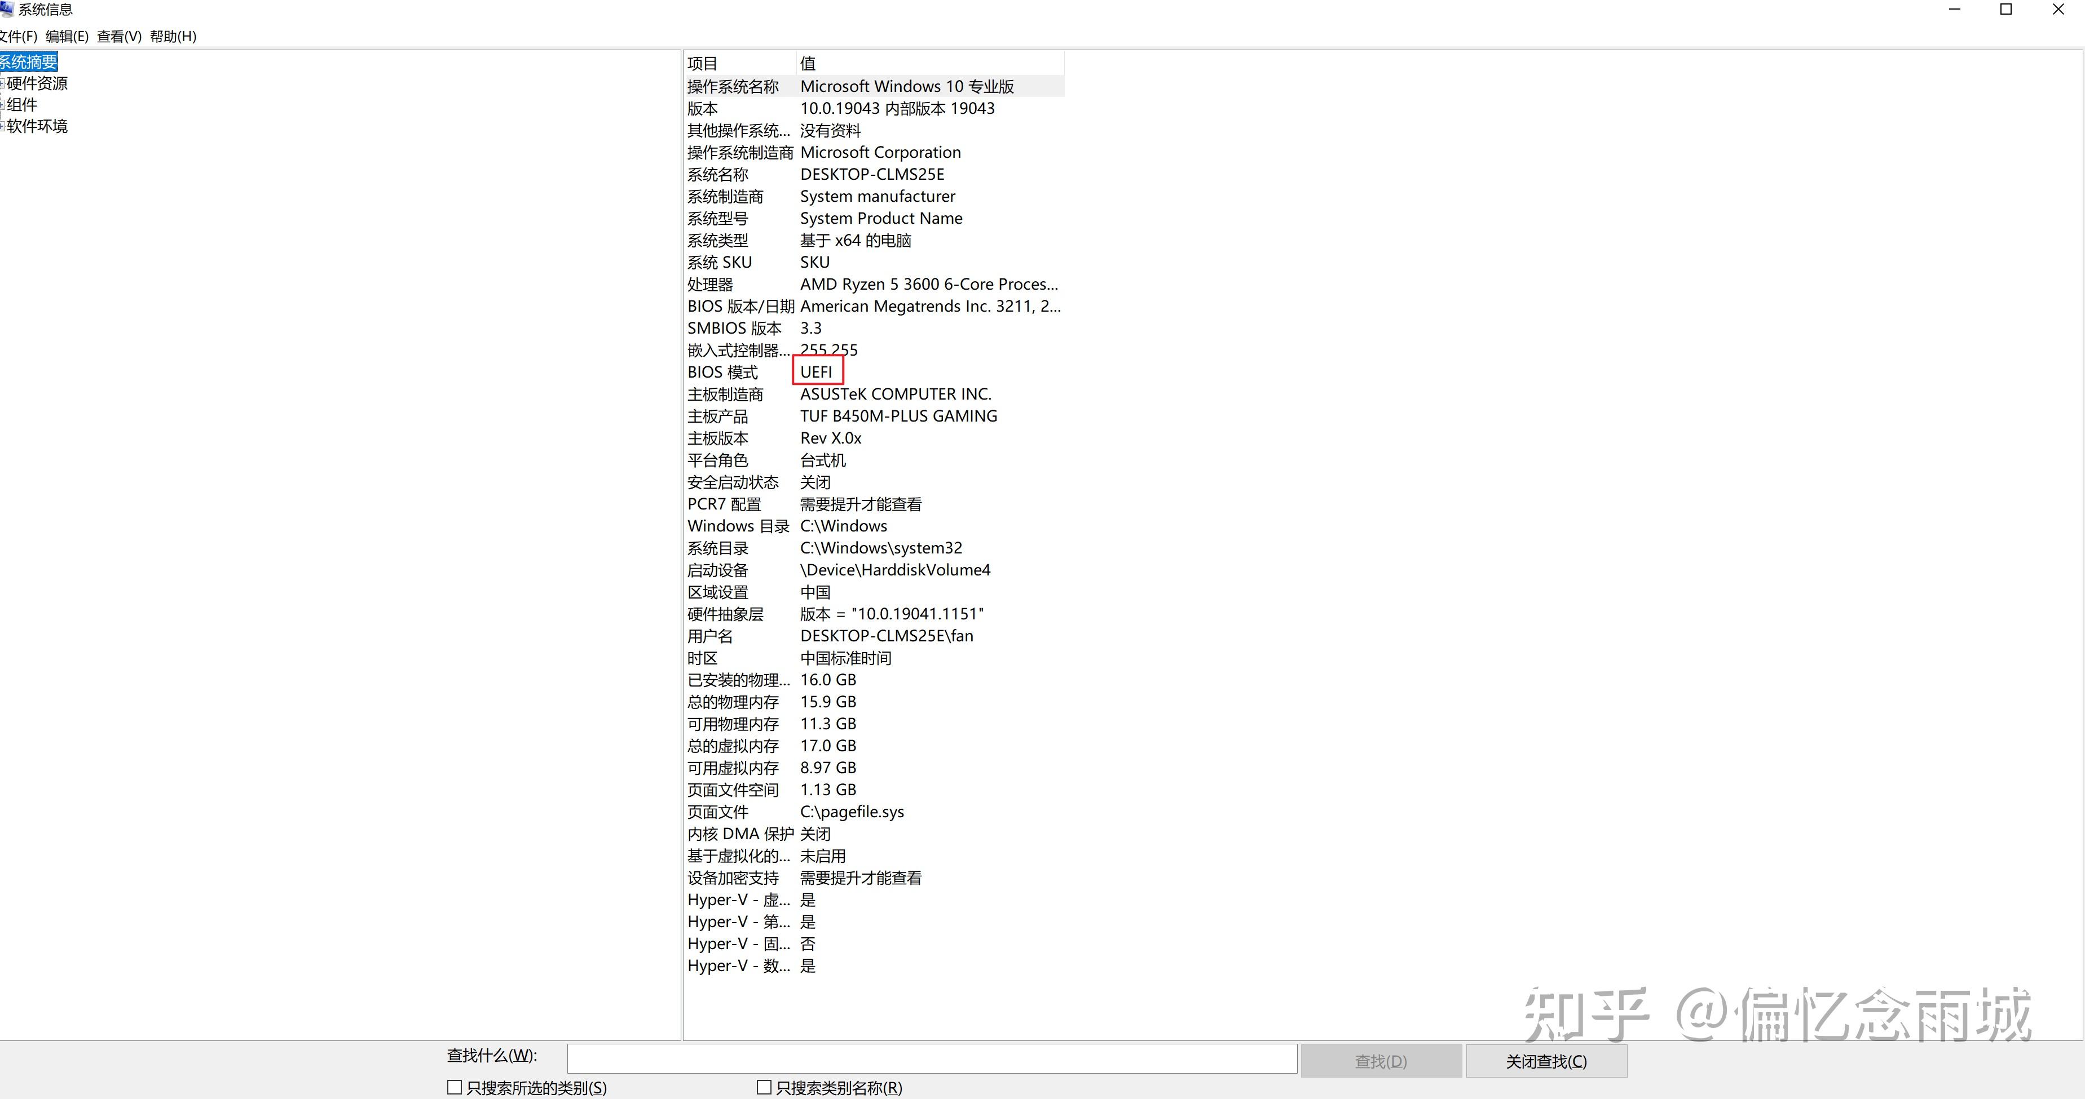The width and height of the screenshot is (2085, 1099).
Task: Select 系统摘要 in the tree
Action: [28, 62]
